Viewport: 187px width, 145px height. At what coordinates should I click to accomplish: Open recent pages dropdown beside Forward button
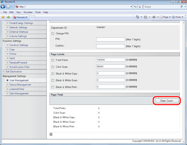click(x=12, y=7)
